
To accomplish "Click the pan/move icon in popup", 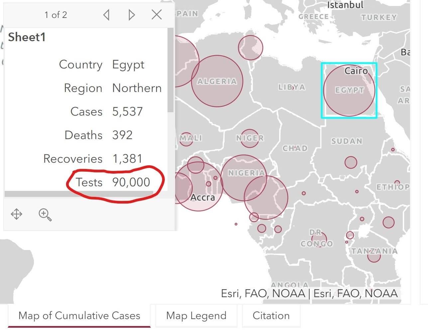I will (x=17, y=214).
